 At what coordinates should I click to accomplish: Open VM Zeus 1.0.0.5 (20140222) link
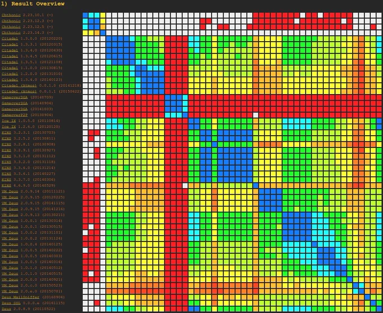point(10,250)
